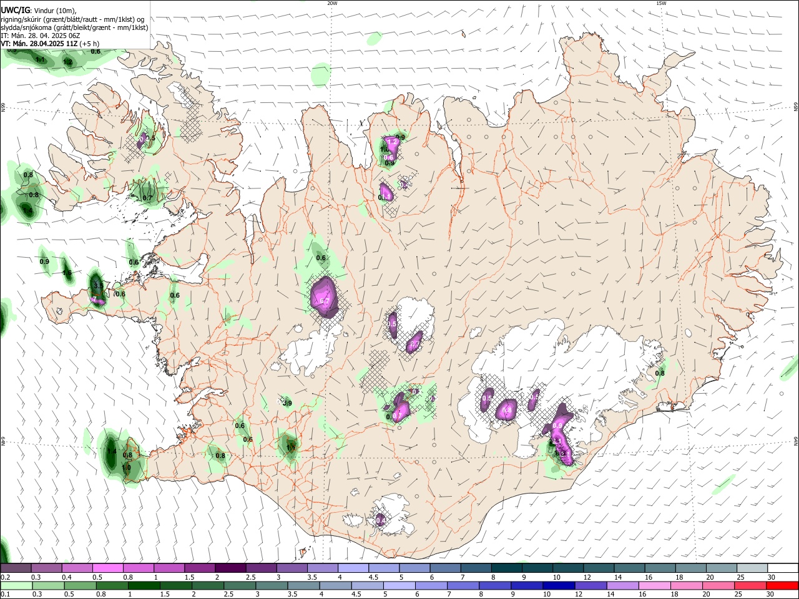799x599 pixels.
Task: Click the '20W' longitude label
Action: [x=332, y=3]
